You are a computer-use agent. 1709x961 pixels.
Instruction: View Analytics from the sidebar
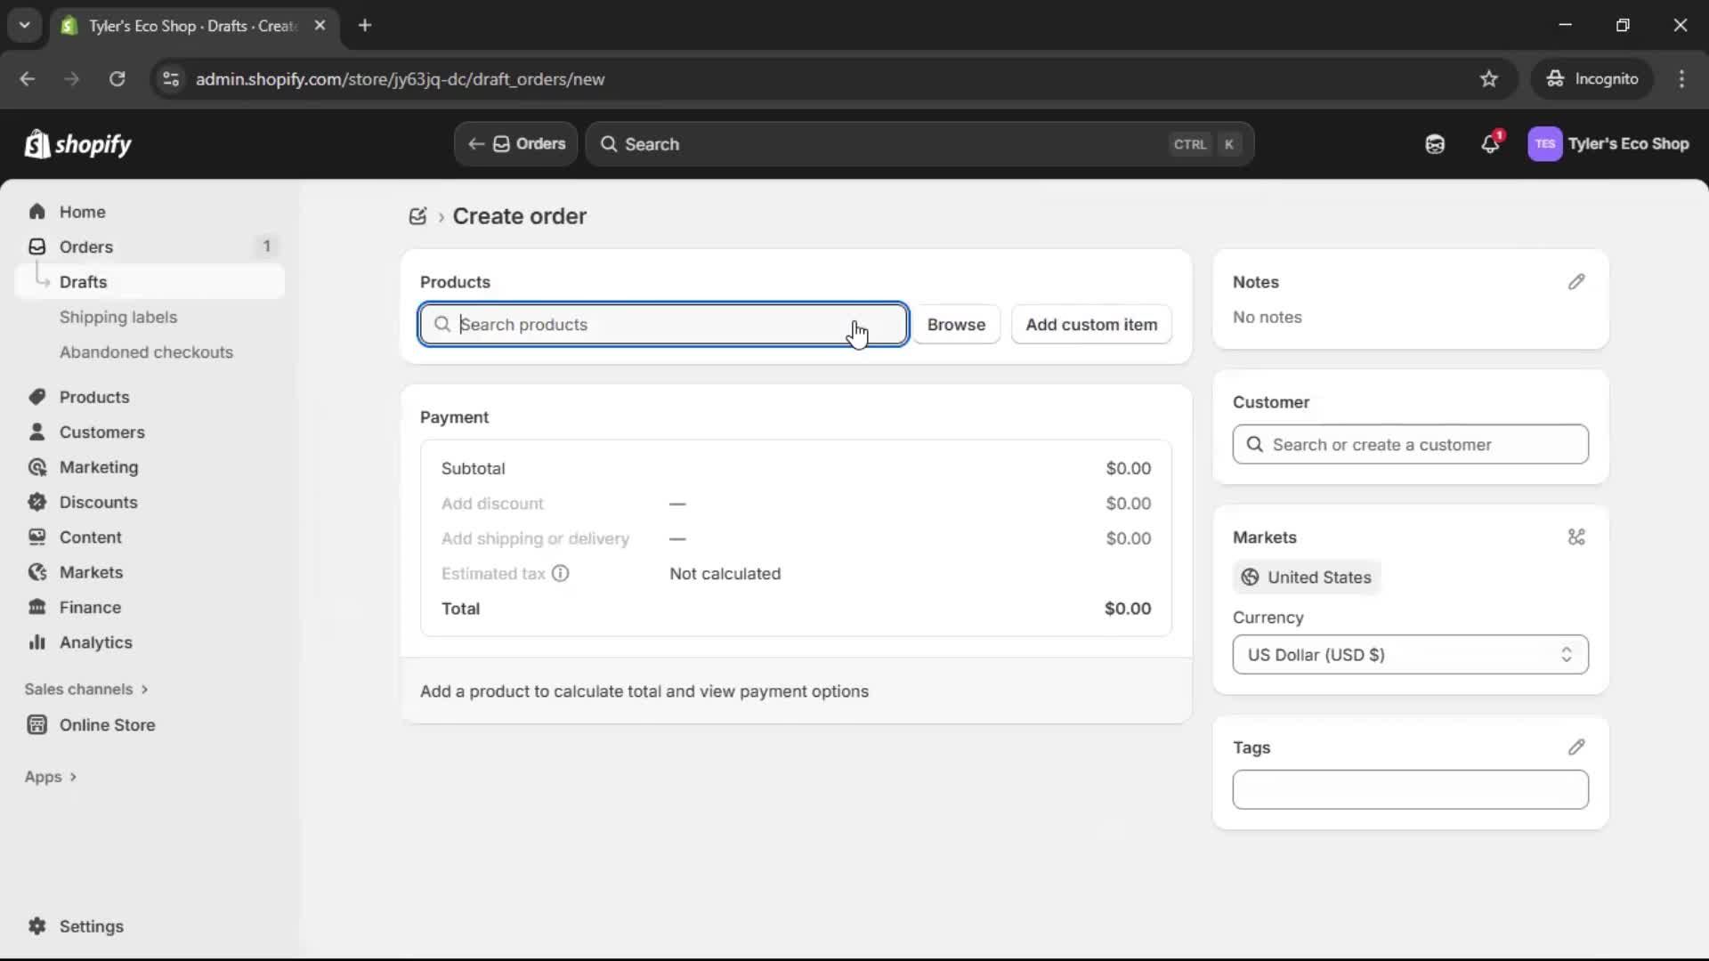pos(93,642)
